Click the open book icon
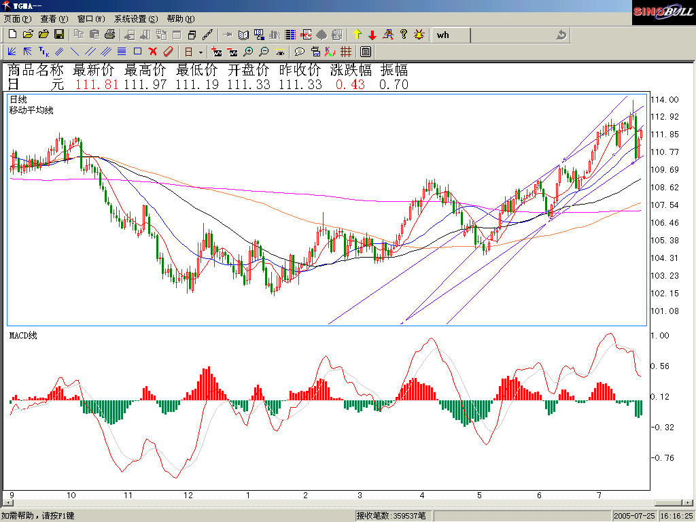696x522 pixels. (x=243, y=35)
